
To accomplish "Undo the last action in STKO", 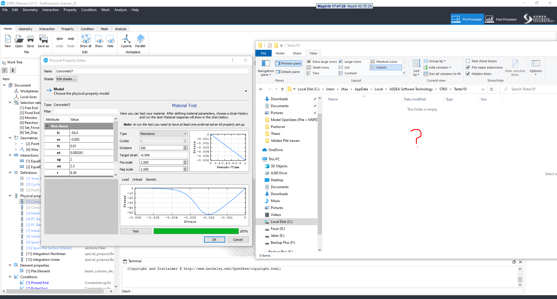I will 59,41.
